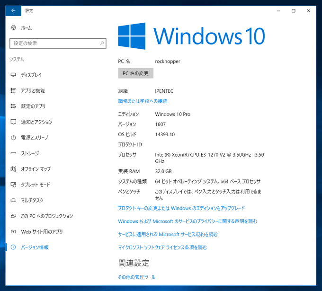Click the アプリと機能 list icon
Viewport: 322px width, 291px height.
tap(13, 90)
